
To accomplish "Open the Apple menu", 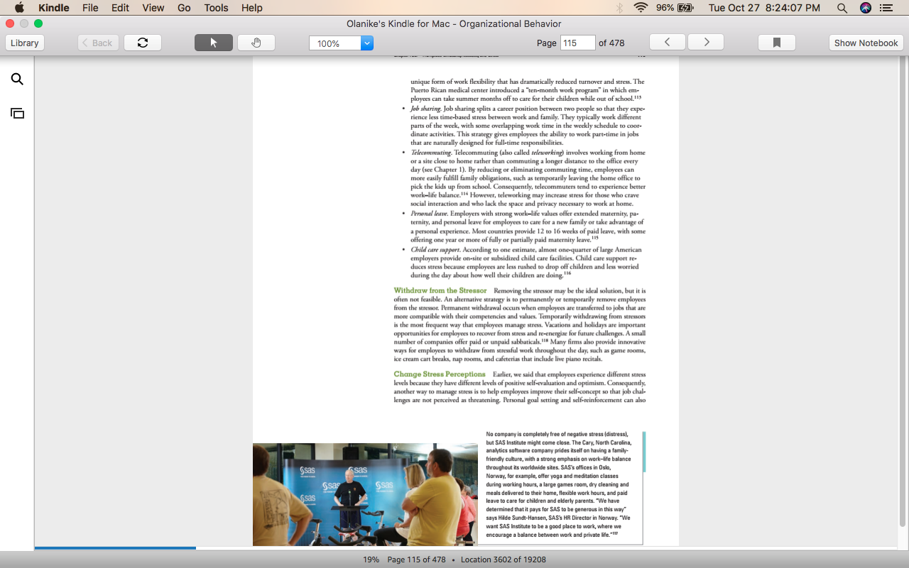I will pyautogui.click(x=19, y=8).
